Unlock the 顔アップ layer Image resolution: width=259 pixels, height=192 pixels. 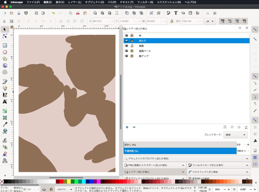click(132, 56)
